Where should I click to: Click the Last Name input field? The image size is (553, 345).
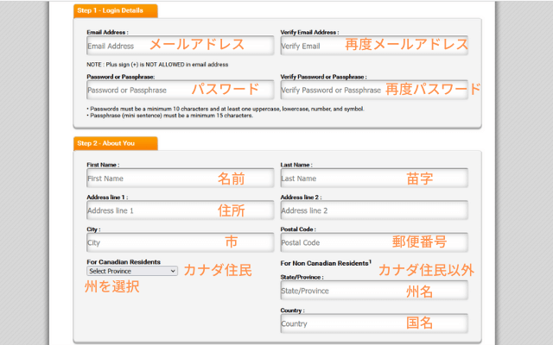coord(374,179)
